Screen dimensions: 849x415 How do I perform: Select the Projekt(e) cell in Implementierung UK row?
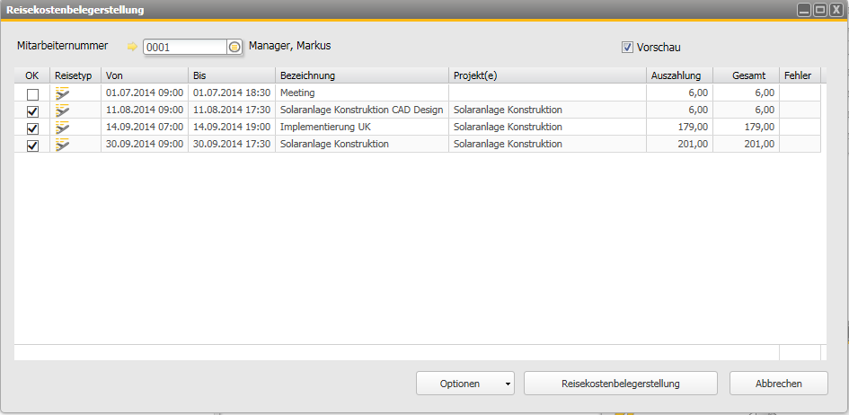(547, 128)
